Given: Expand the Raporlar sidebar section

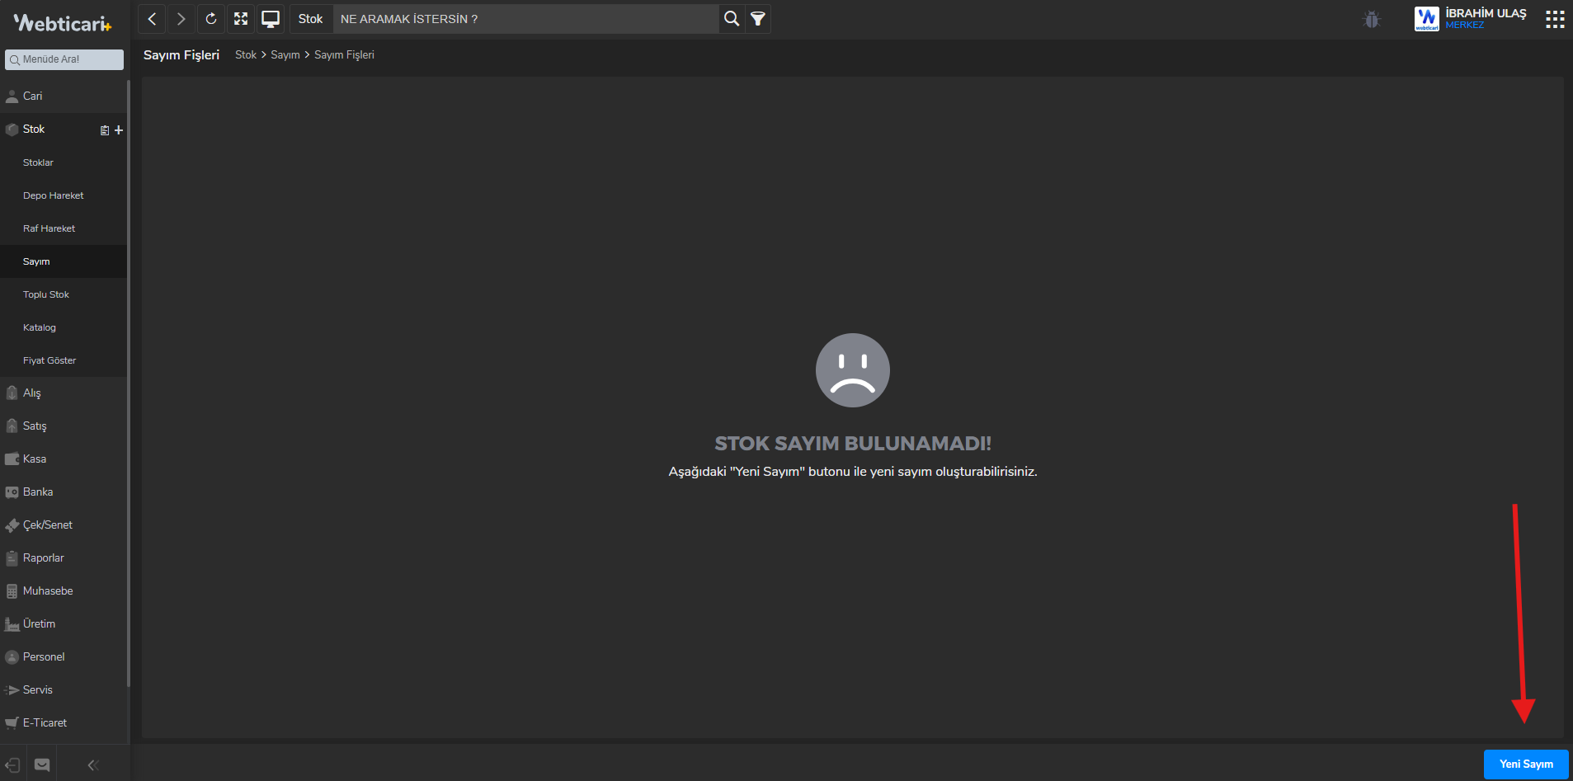Looking at the screenshot, I should pyautogui.click(x=44, y=558).
